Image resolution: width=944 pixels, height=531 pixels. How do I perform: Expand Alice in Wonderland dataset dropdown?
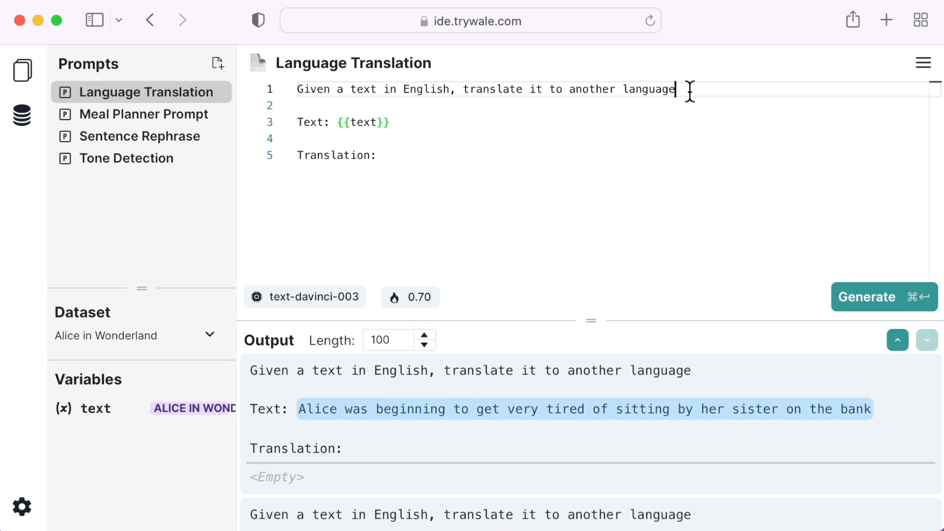pos(210,335)
